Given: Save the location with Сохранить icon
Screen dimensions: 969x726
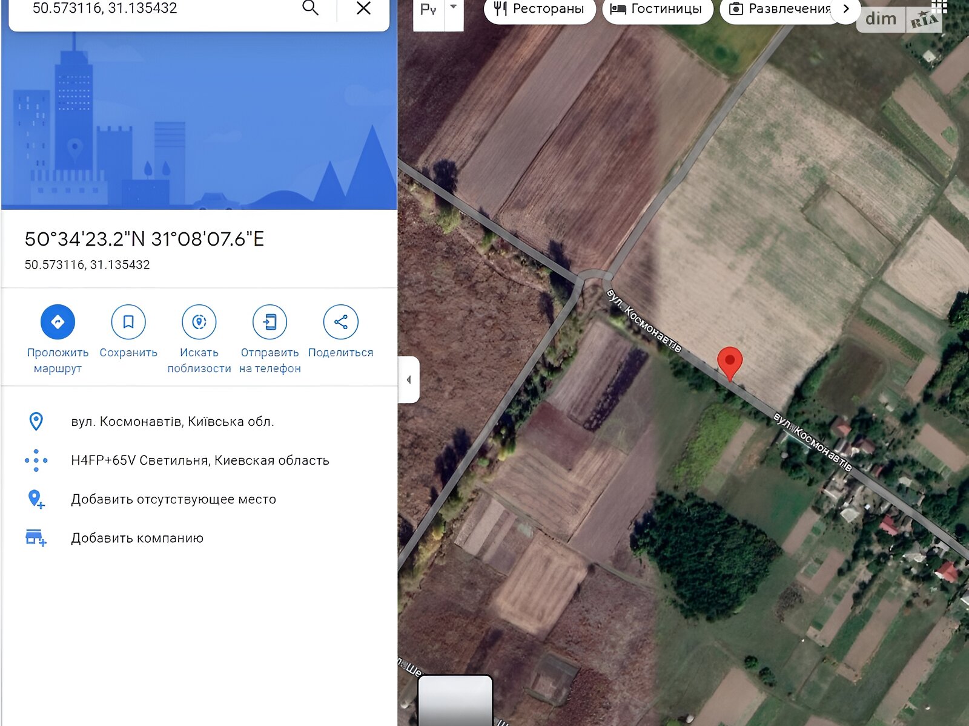Looking at the screenshot, I should click(128, 322).
